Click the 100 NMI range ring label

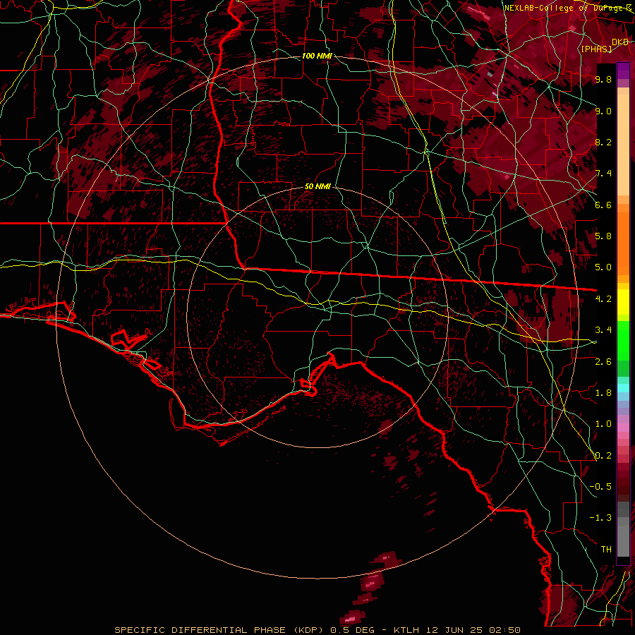pos(317,56)
